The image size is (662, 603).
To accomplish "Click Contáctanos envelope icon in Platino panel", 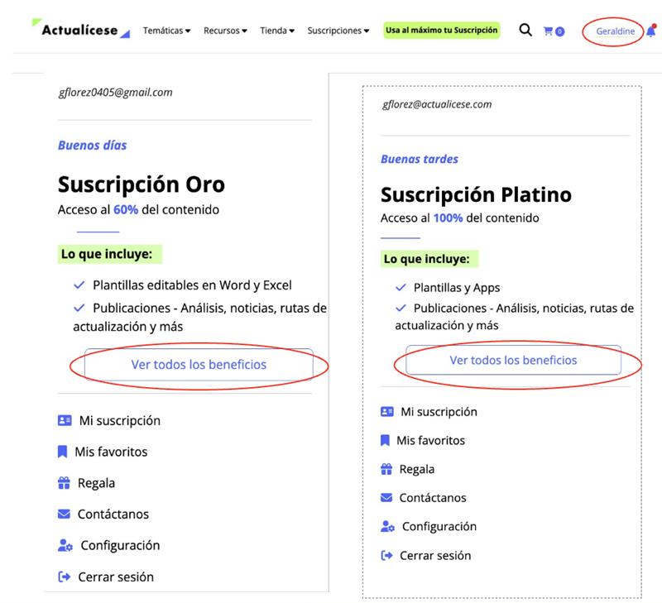I will coord(386,497).
